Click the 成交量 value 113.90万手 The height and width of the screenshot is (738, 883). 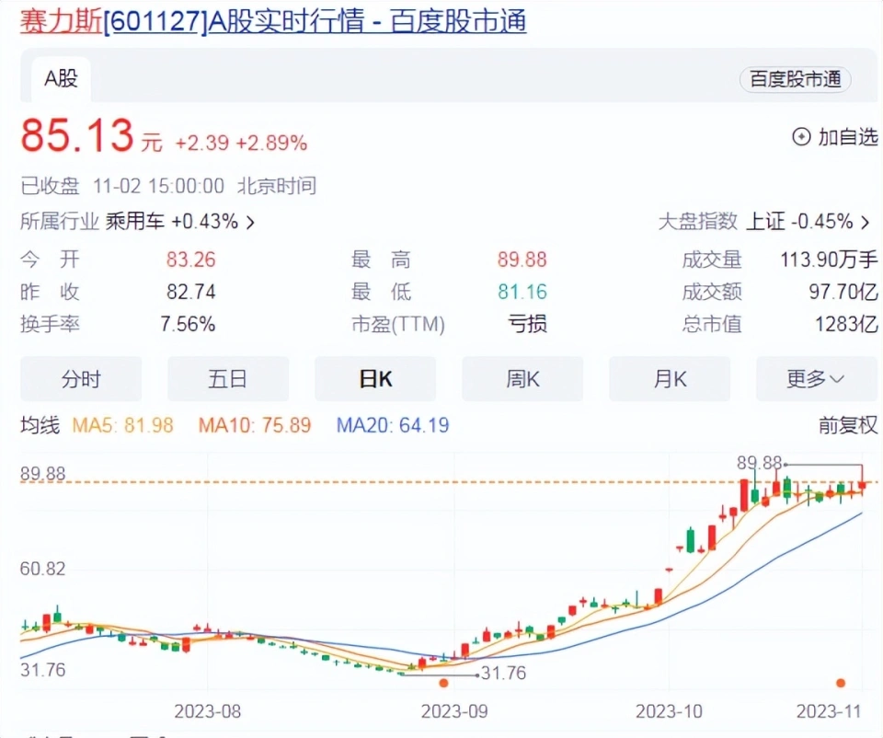point(829,259)
